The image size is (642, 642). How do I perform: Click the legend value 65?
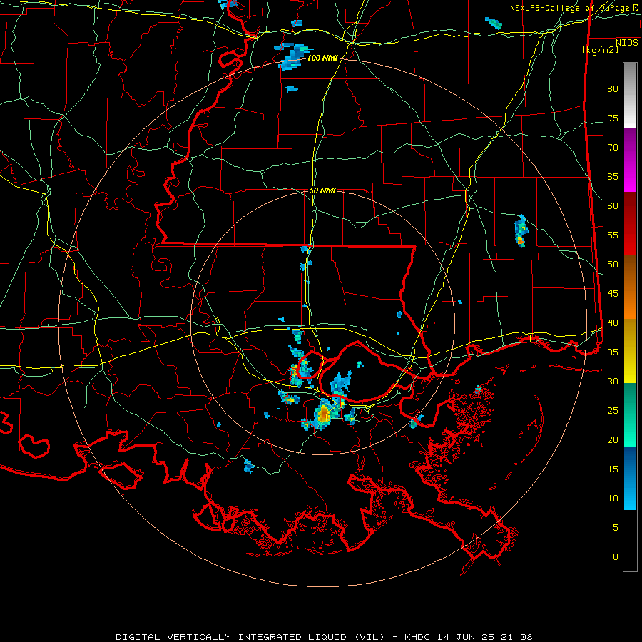[613, 177]
